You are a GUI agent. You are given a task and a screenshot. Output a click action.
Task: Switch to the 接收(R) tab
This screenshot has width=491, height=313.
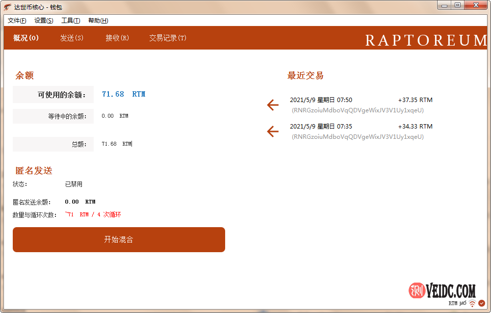click(117, 38)
